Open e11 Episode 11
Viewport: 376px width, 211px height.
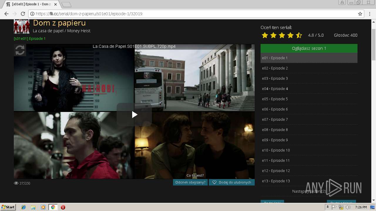pyautogui.click(x=309, y=160)
